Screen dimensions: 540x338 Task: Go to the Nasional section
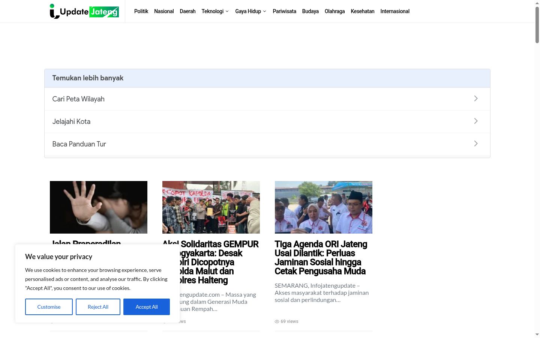pyautogui.click(x=164, y=11)
